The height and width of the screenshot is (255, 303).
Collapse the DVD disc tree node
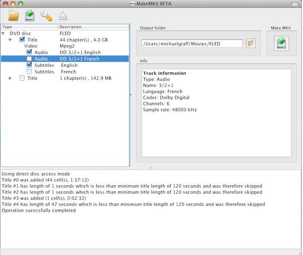[3, 33]
